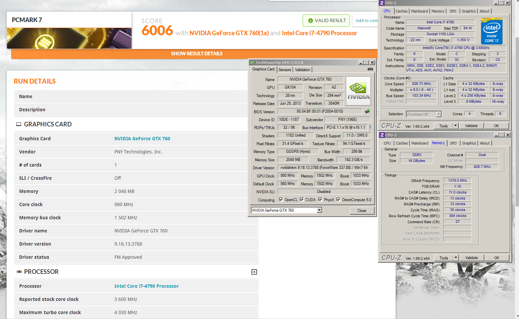This screenshot has width=519, height=319.
Task: Click the score value 6006
Action: 157,31
